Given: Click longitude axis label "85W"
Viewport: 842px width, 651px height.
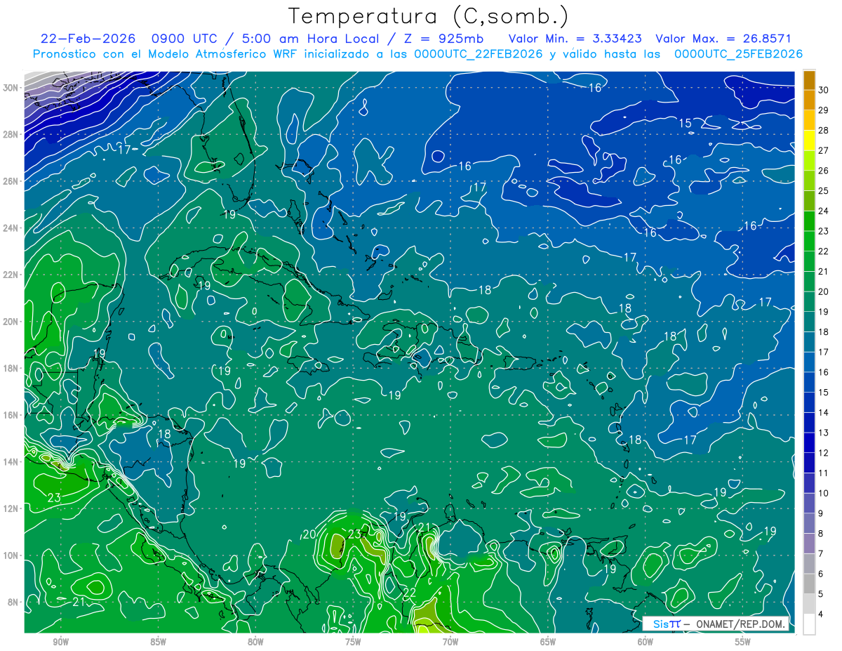Looking at the screenshot, I should [x=158, y=642].
